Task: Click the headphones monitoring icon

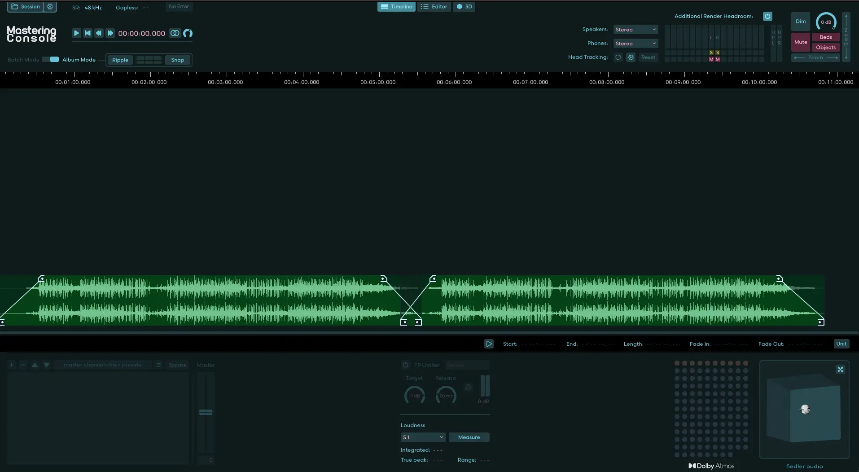Action: click(188, 33)
